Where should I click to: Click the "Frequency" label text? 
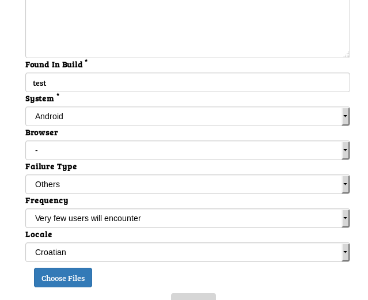click(x=47, y=200)
